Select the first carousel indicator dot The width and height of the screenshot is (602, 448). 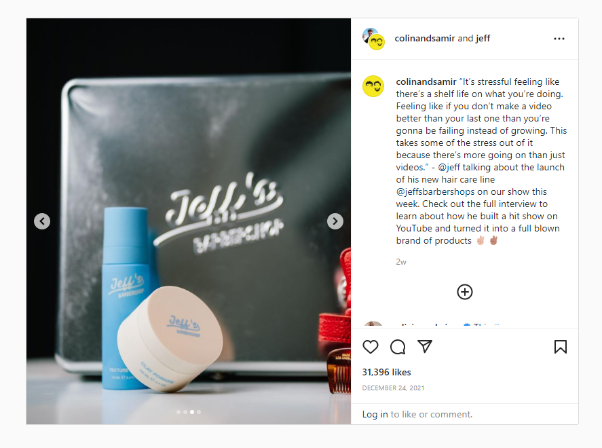tap(178, 412)
